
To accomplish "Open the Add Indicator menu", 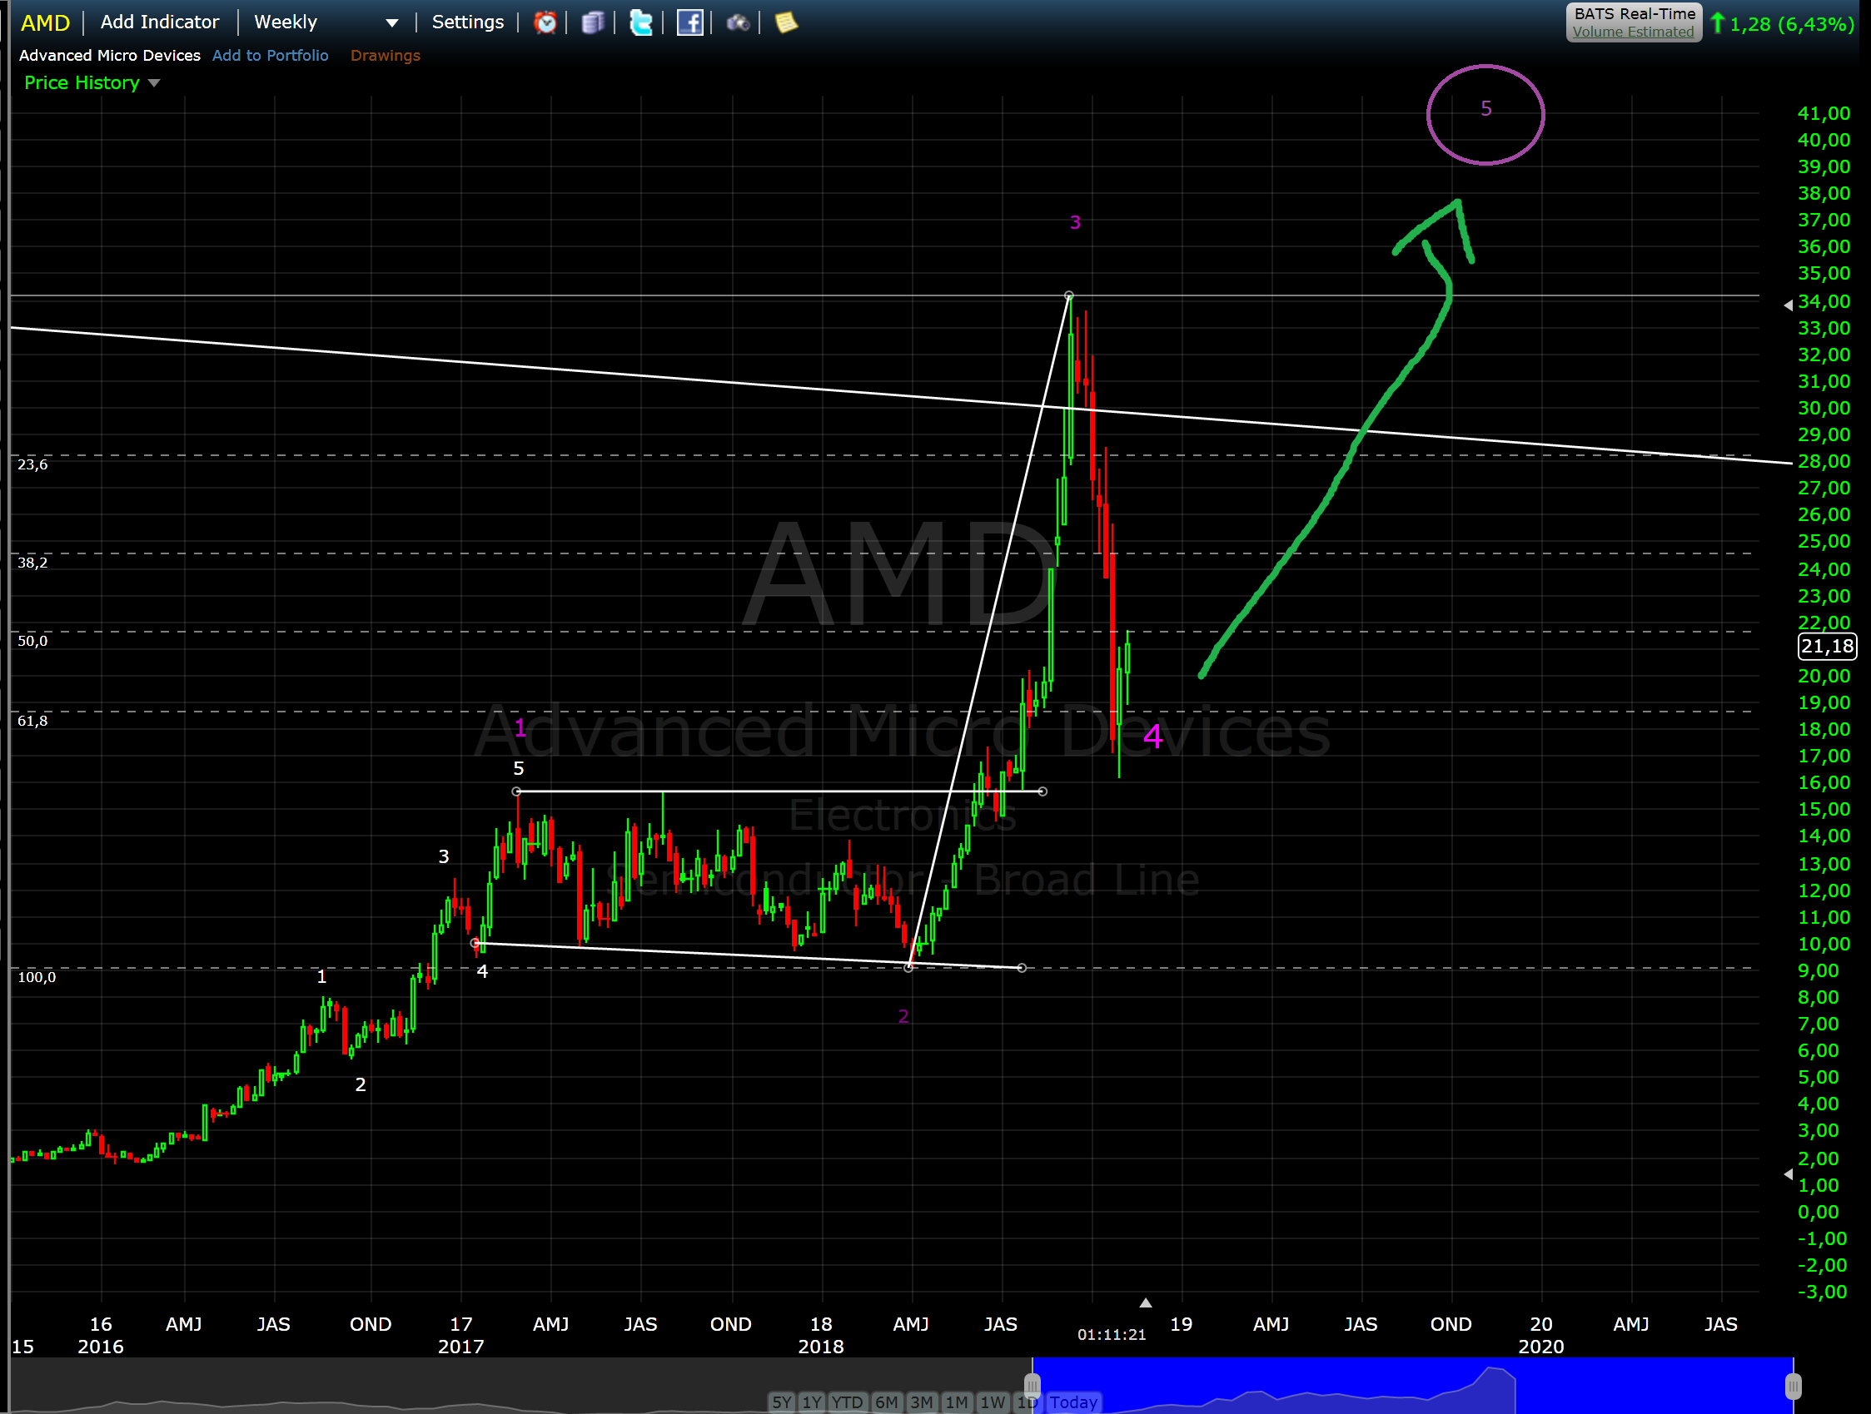I will point(159,22).
